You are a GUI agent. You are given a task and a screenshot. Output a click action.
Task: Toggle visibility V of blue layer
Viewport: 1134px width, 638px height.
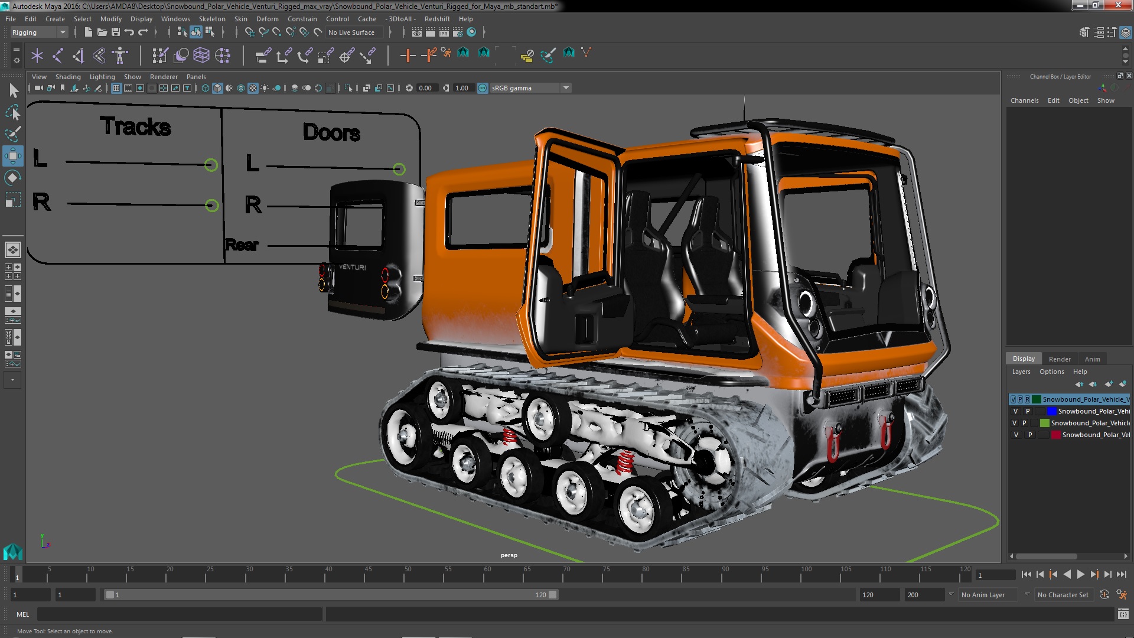click(x=1015, y=411)
